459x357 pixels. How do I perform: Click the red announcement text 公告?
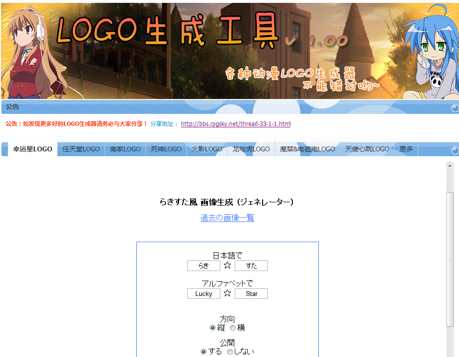coord(77,124)
